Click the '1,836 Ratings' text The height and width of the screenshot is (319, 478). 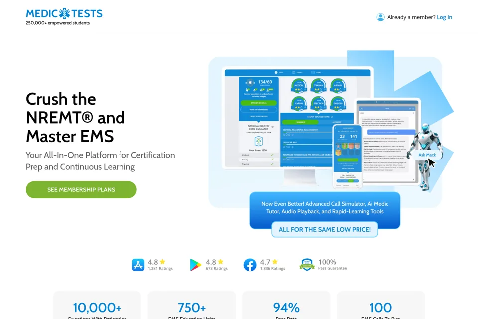[x=273, y=268]
